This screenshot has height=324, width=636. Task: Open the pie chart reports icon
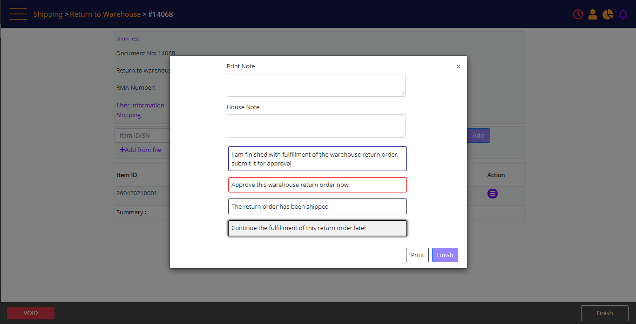[608, 14]
